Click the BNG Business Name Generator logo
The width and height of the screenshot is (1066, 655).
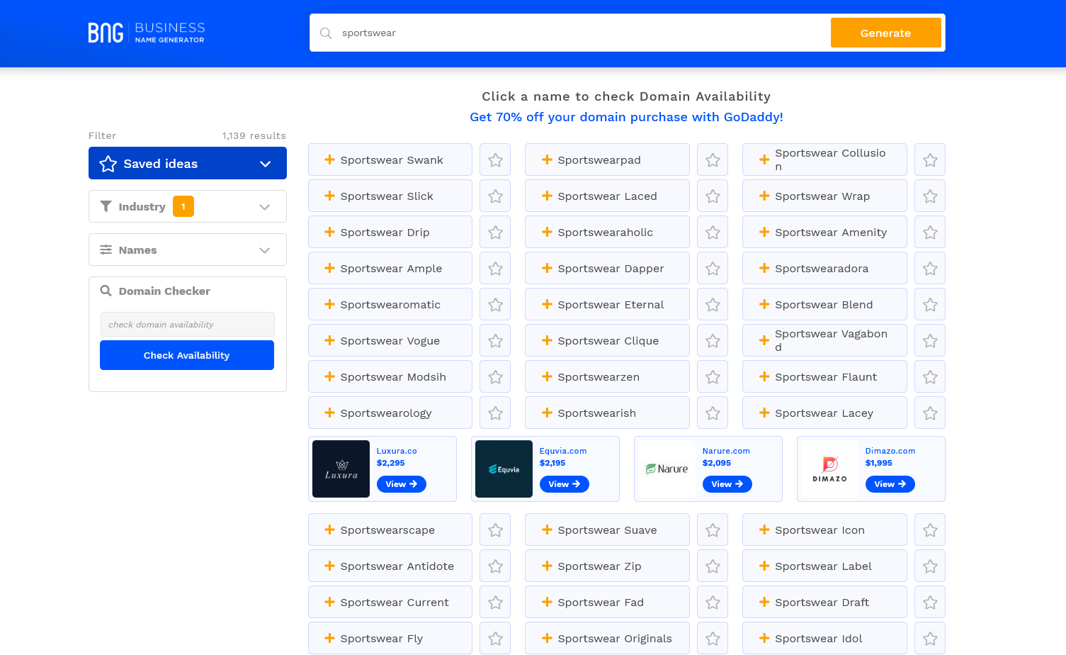pyautogui.click(x=147, y=33)
